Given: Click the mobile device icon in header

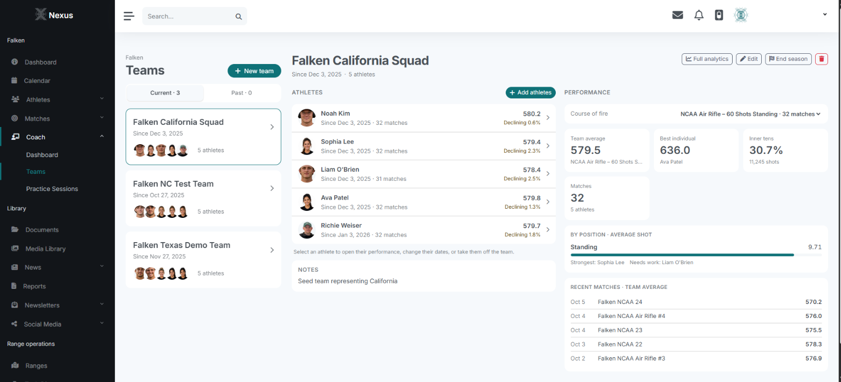Looking at the screenshot, I should point(719,15).
